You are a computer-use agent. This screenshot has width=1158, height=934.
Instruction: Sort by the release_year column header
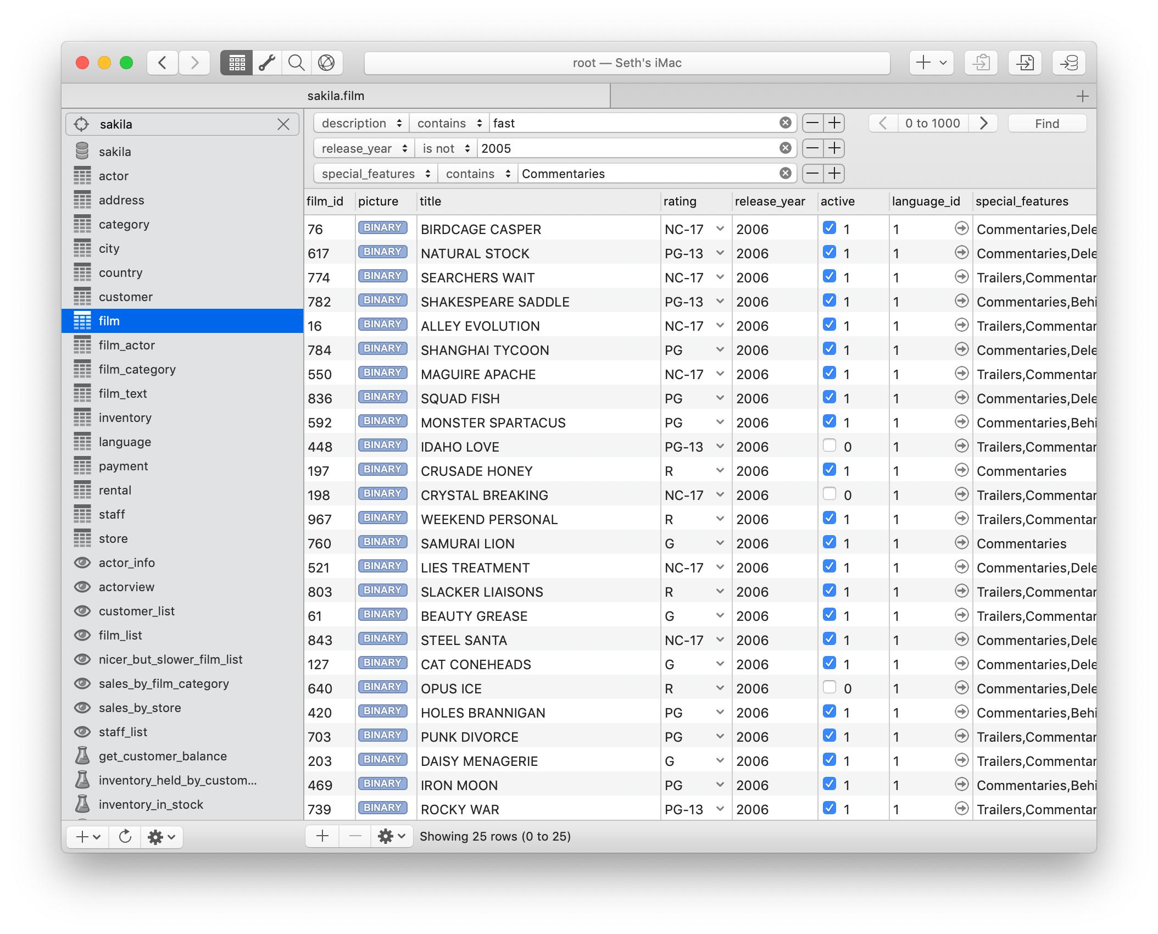pos(775,202)
